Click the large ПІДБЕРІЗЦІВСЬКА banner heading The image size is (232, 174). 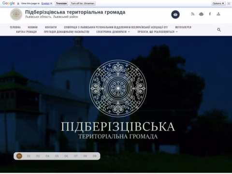pos(118,127)
